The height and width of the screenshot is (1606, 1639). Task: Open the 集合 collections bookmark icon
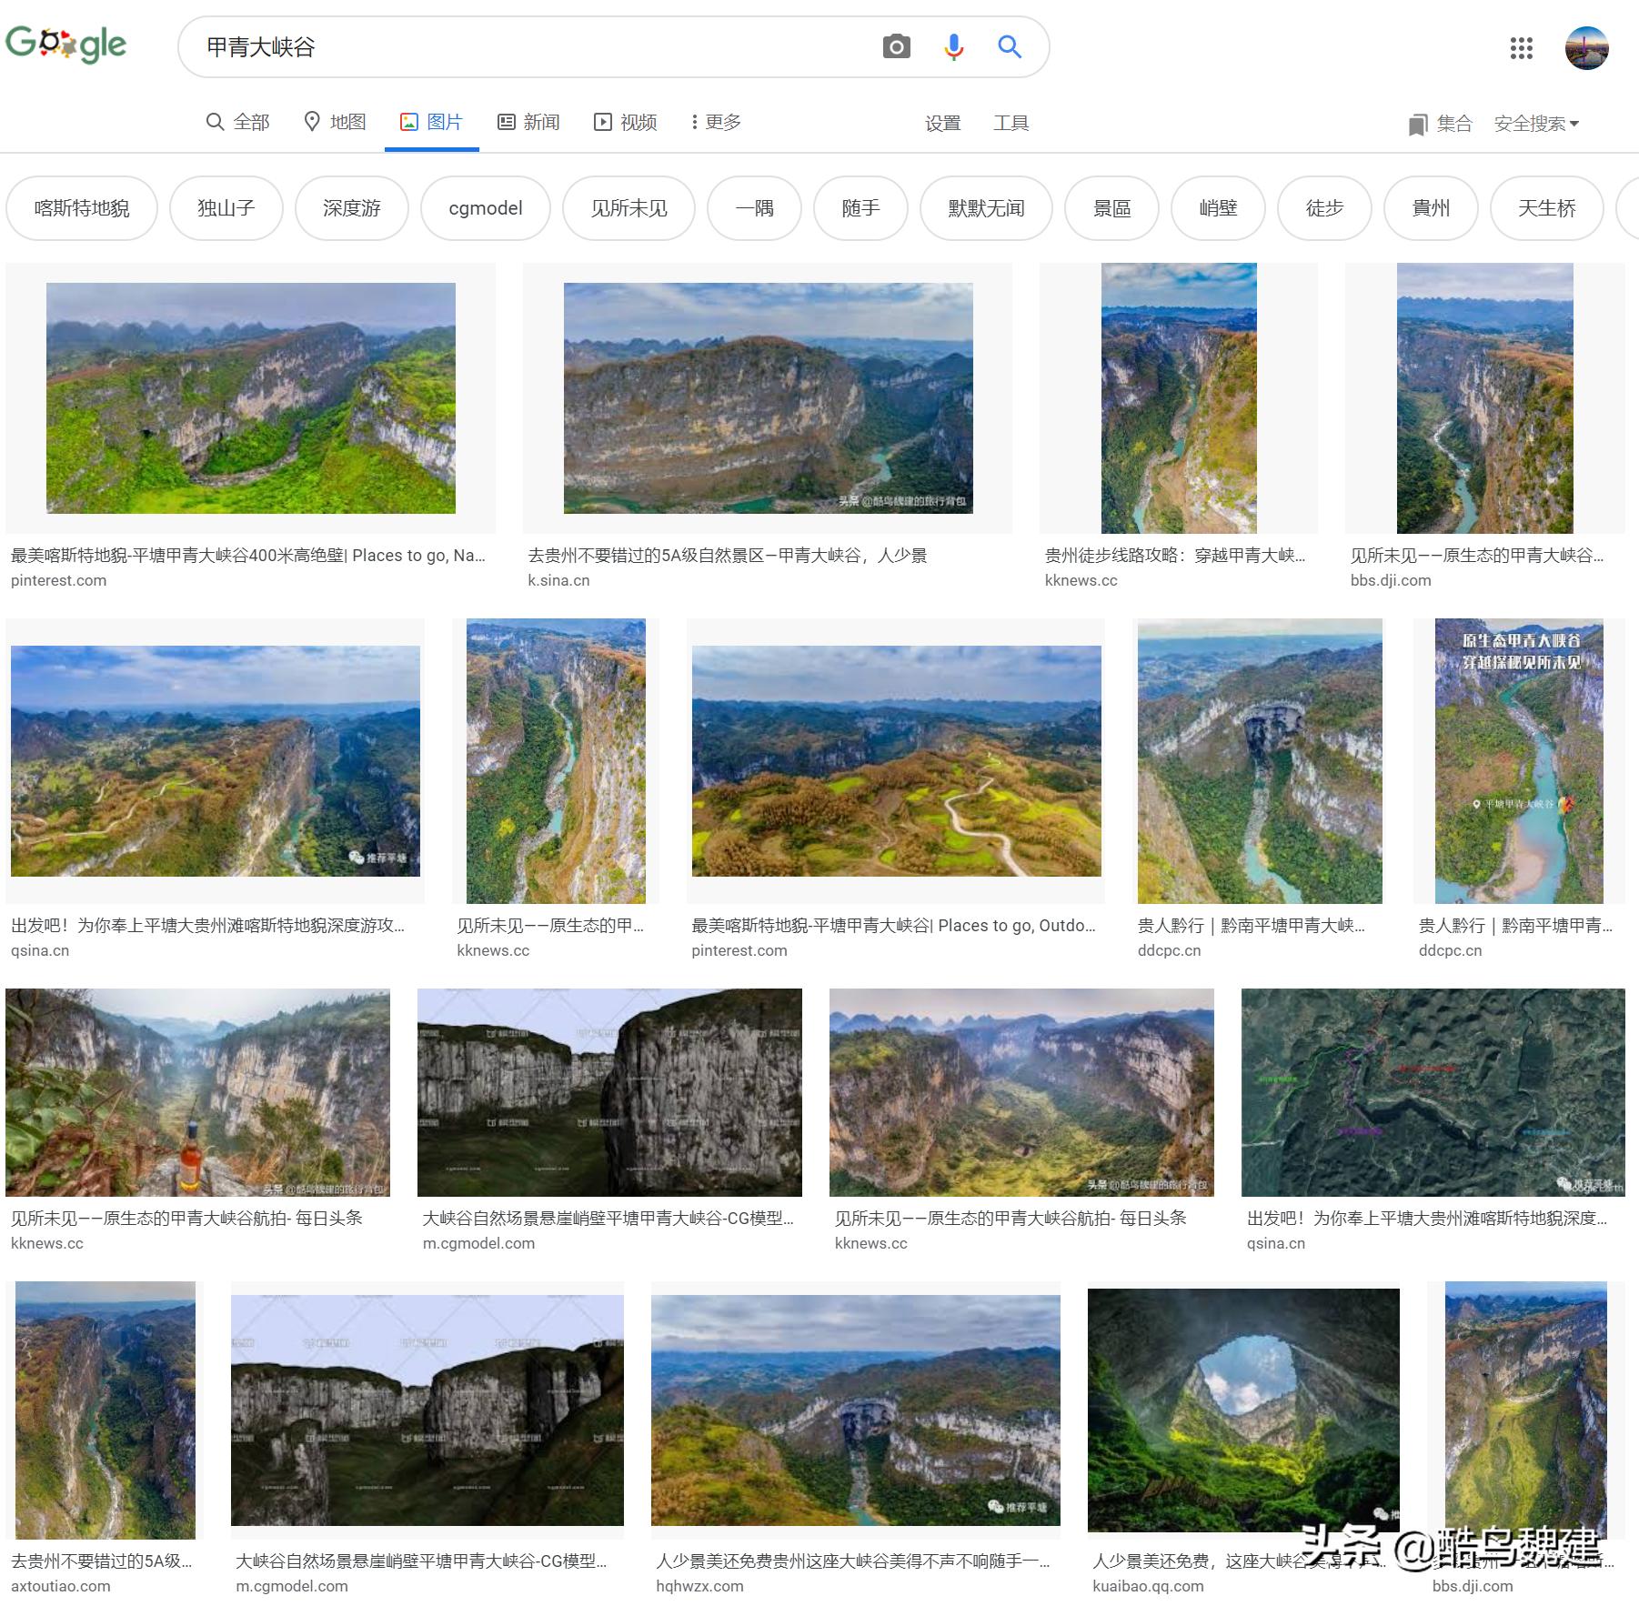tap(1417, 125)
